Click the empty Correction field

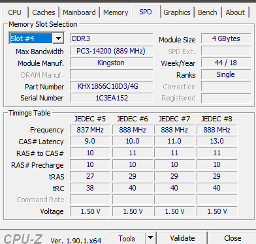[x=226, y=86]
